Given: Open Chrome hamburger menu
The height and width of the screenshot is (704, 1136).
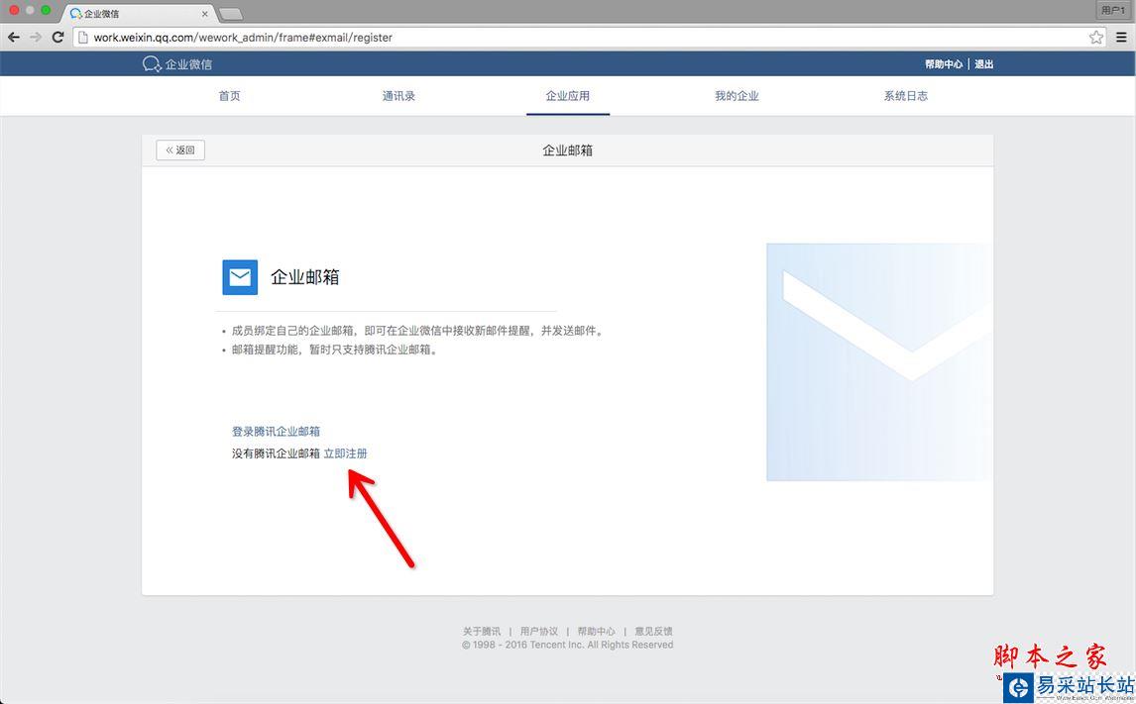Looking at the screenshot, I should click(x=1121, y=37).
